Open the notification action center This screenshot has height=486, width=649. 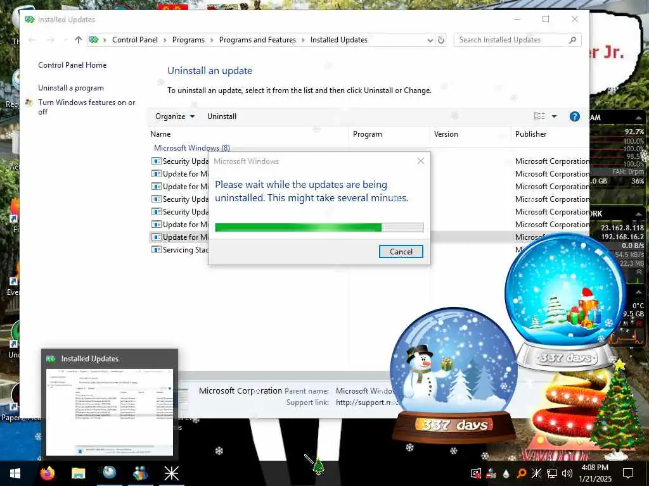tap(628, 473)
